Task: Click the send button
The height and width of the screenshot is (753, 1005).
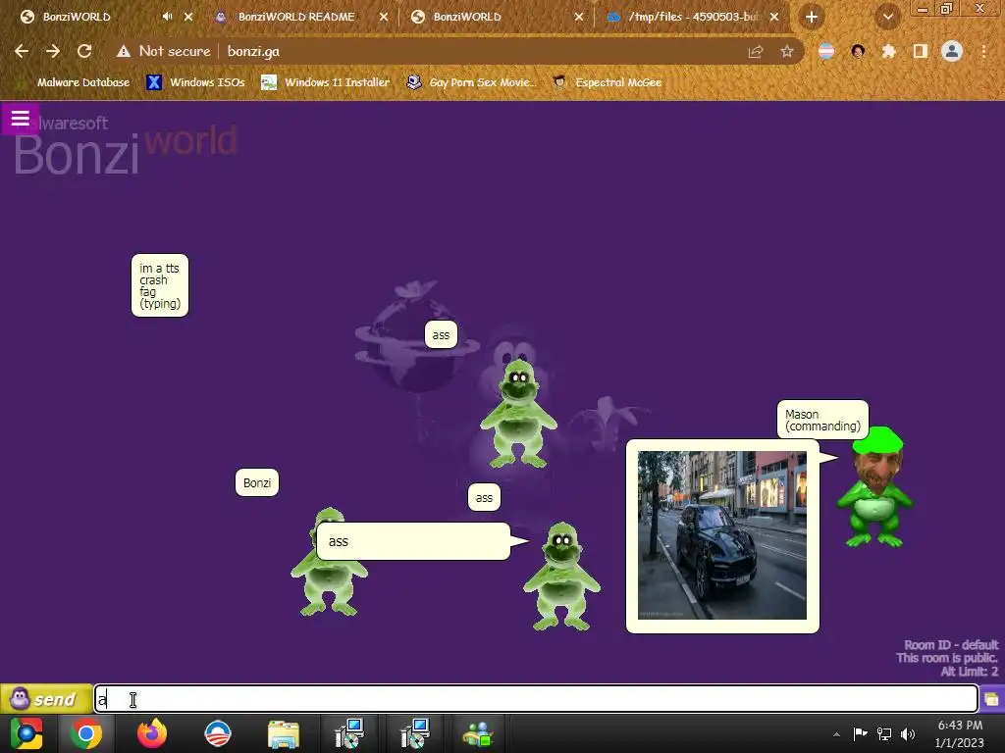Action: click(x=46, y=698)
